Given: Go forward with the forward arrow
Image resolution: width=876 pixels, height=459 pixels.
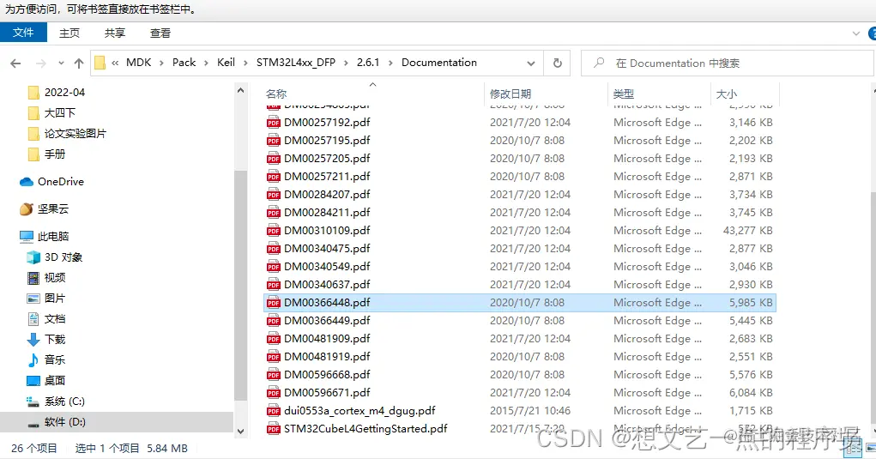Looking at the screenshot, I should pos(41,63).
